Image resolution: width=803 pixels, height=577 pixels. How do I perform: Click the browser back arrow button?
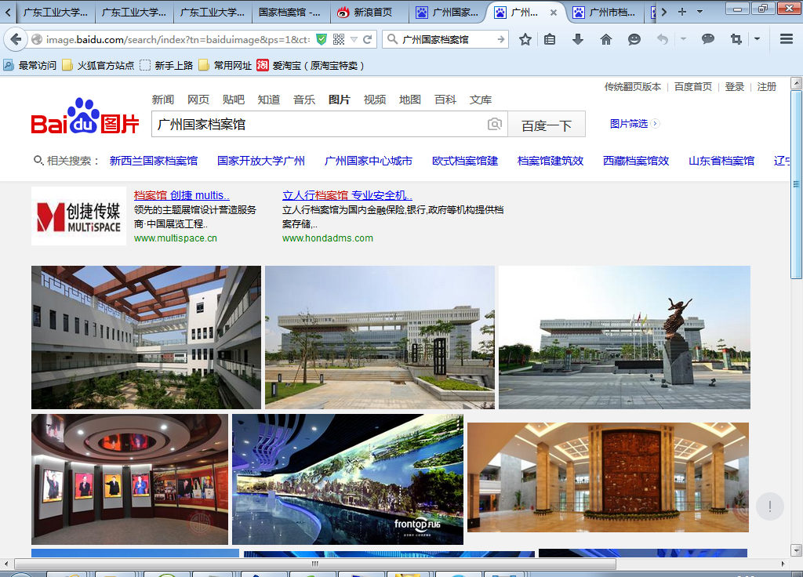tap(16, 39)
